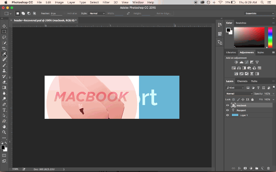Viewport: 276px width, 172px height.
Task: Open the Window menu
Action: 138,2
